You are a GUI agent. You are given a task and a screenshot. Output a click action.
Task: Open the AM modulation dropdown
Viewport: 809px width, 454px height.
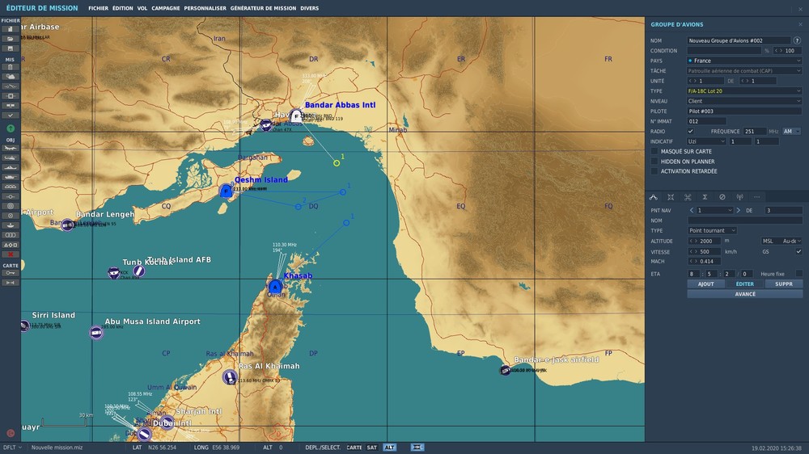pos(791,132)
